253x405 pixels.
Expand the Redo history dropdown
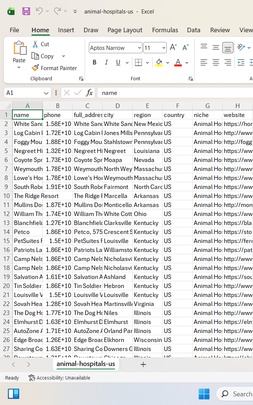[65, 11]
